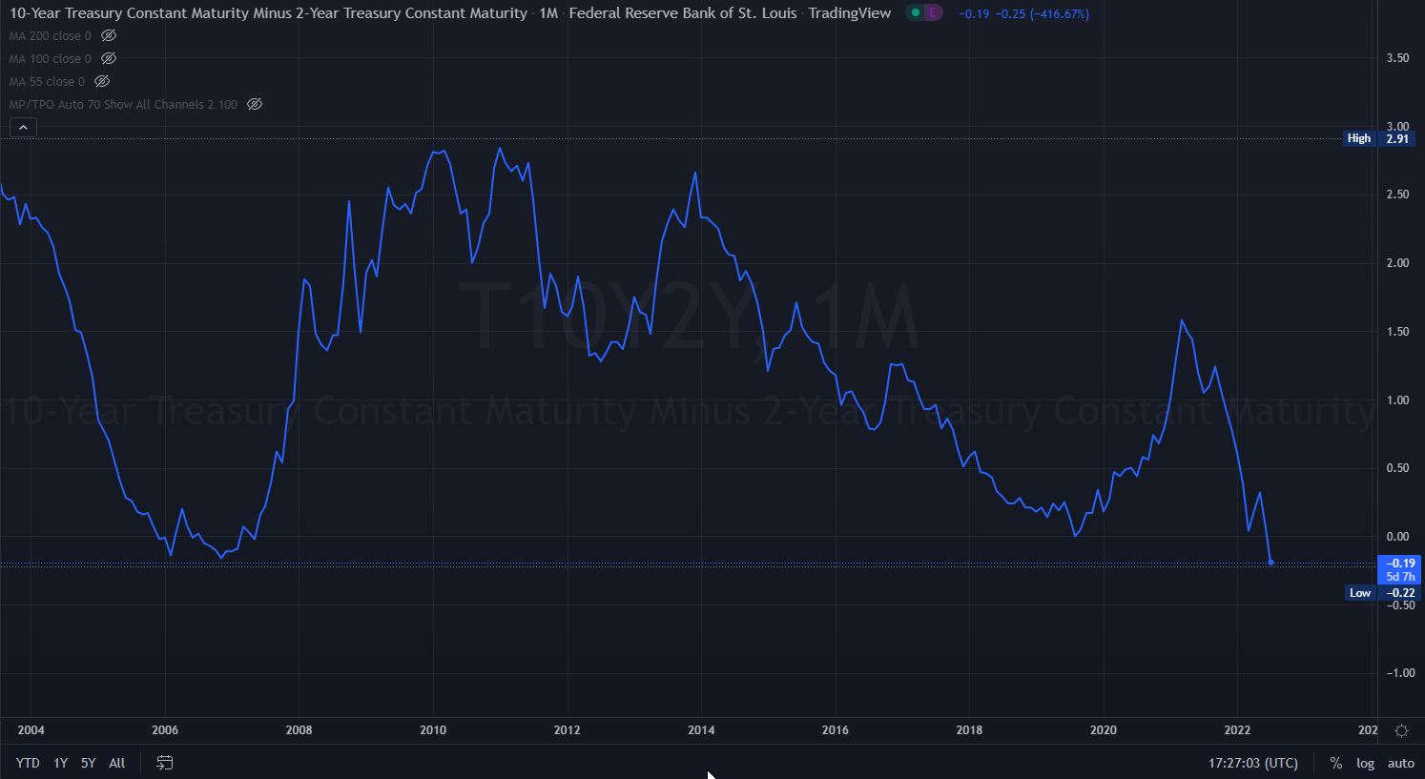This screenshot has width=1425, height=779.
Task: Toggle percent scale mode
Action: 1335,763
